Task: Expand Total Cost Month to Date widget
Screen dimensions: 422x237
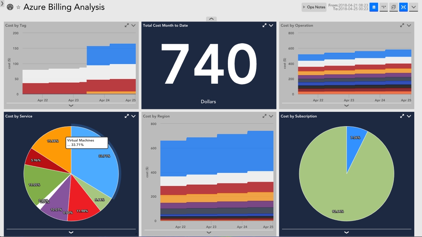Action: pos(264,25)
